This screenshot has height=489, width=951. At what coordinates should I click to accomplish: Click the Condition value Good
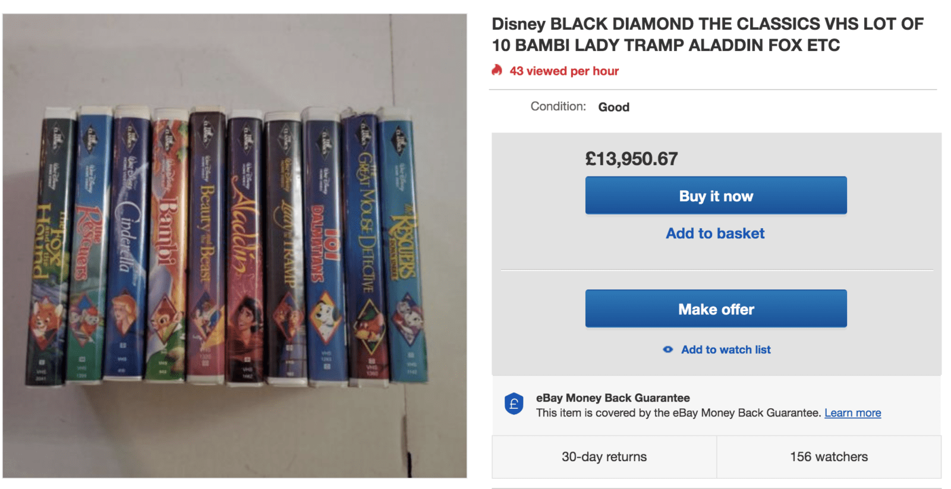pos(613,107)
